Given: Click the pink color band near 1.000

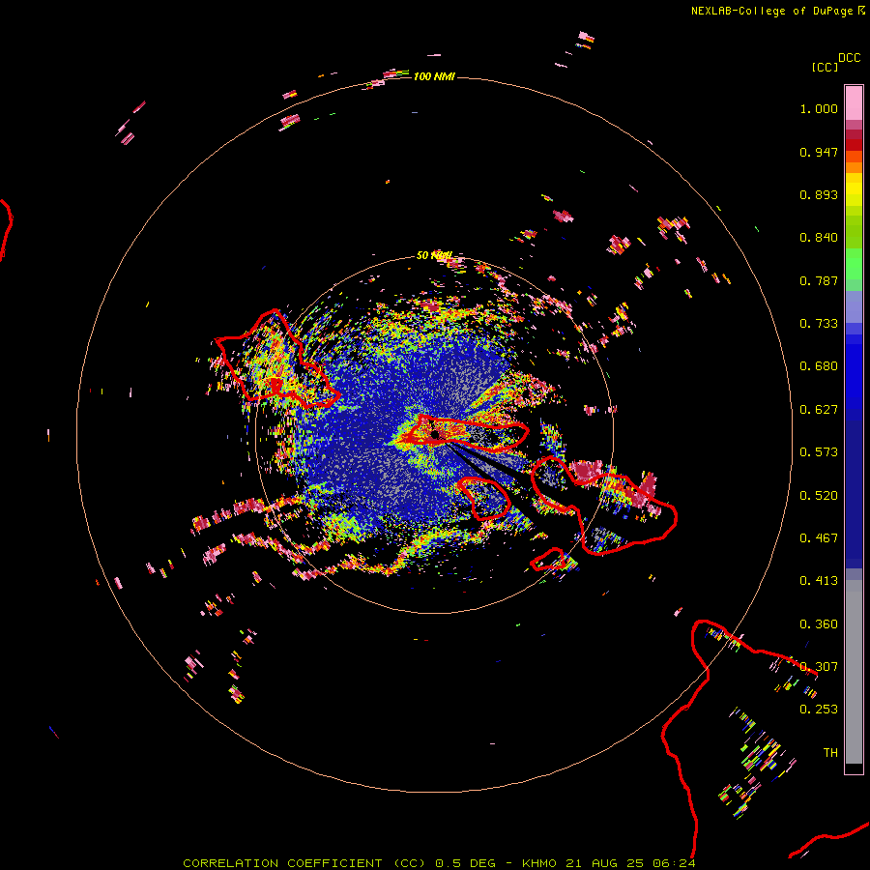Looking at the screenshot, I should point(854,103).
